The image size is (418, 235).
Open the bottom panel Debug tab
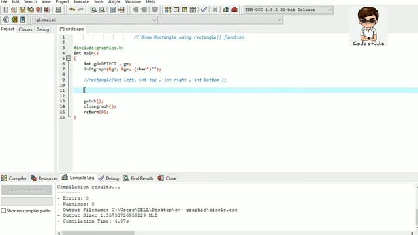108,178
